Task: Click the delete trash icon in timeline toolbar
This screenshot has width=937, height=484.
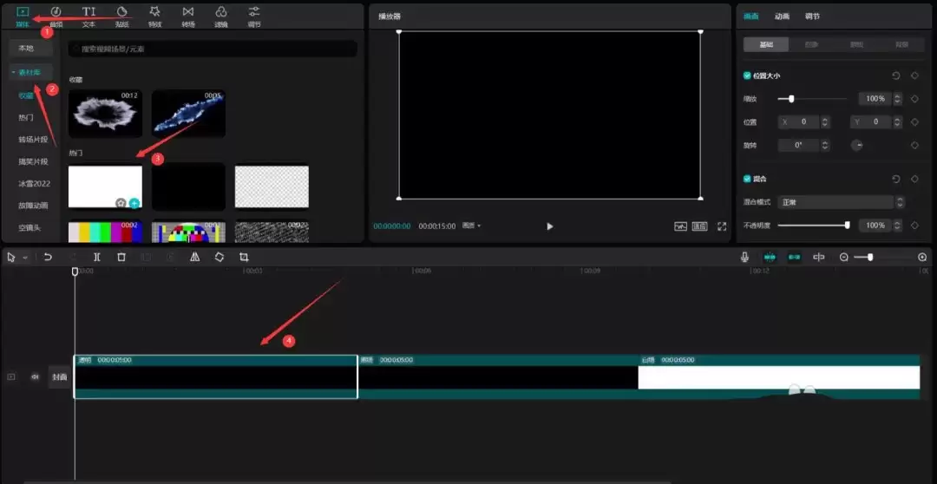Action: (x=121, y=258)
